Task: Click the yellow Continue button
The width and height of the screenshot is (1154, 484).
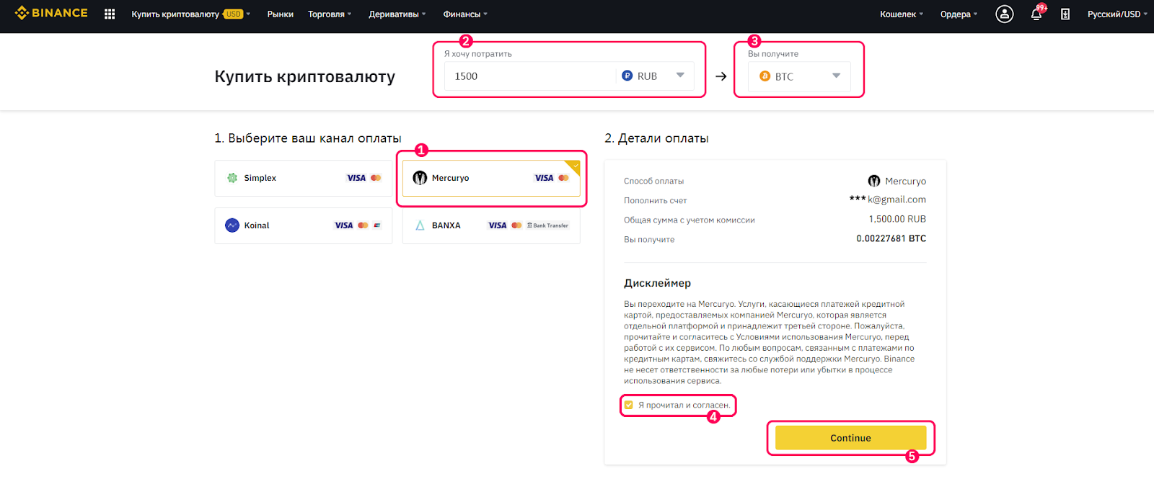Action: click(x=850, y=438)
